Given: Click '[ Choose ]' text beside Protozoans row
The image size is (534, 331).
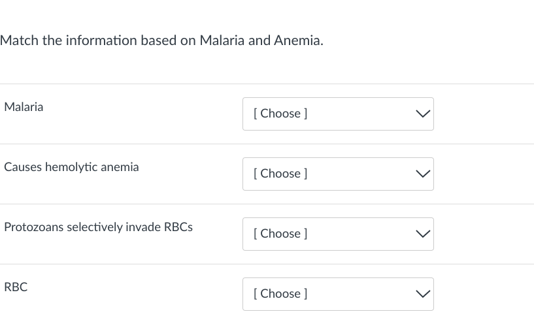Looking at the screenshot, I should [280, 234].
